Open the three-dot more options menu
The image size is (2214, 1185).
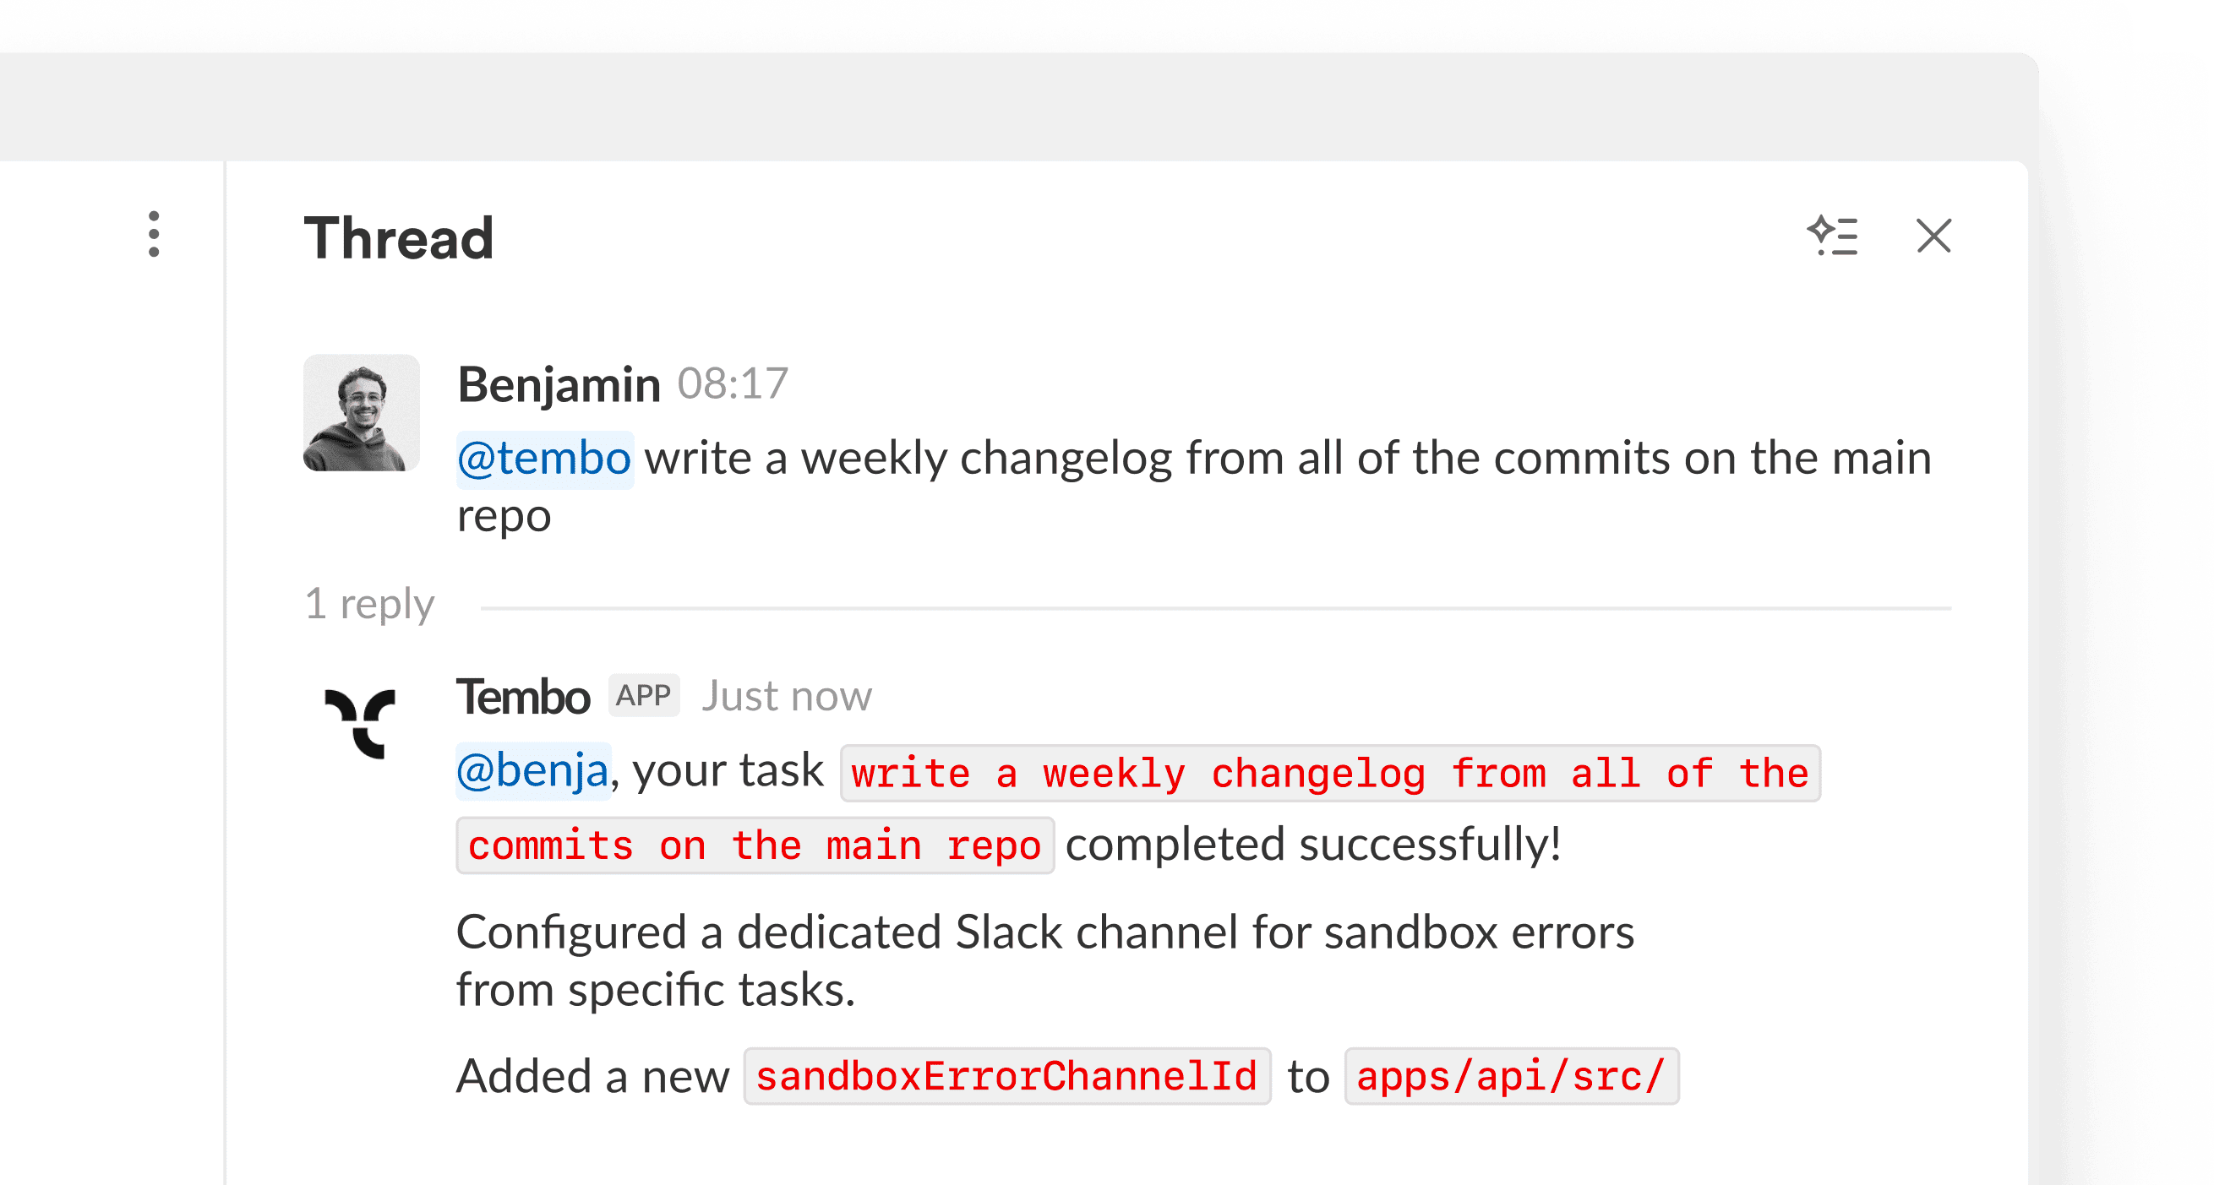click(154, 234)
